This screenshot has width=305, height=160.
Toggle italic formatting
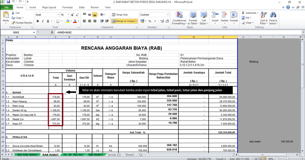coord(43,21)
